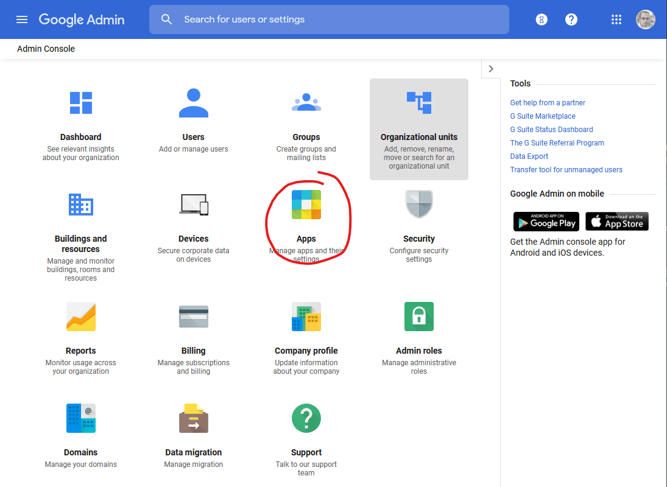667x487 pixels.
Task: Open the Groups icon
Action: tap(306, 103)
